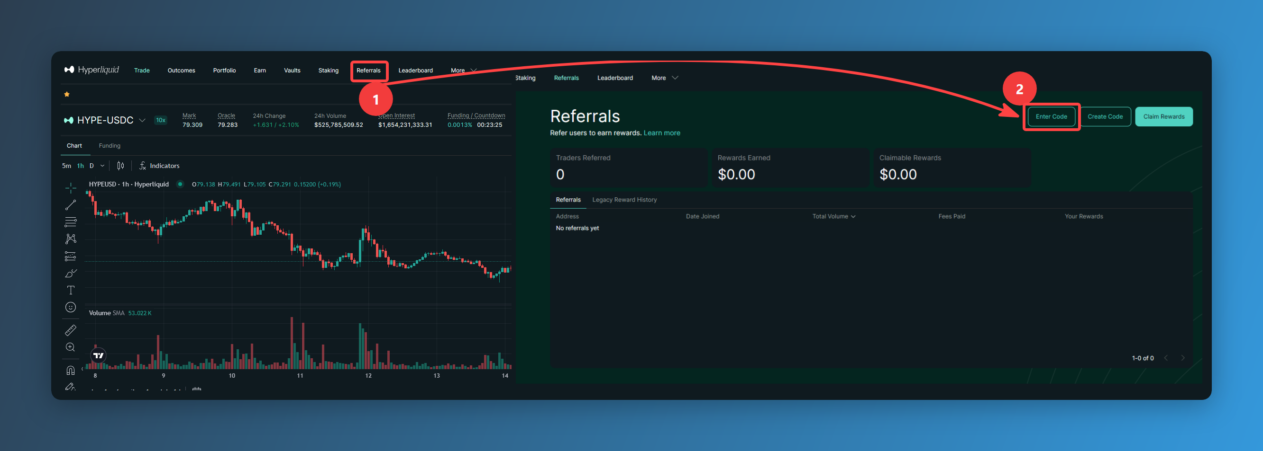Open the timeframe dropdown arrow after D
This screenshot has height=451, width=1263.
[x=102, y=166]
